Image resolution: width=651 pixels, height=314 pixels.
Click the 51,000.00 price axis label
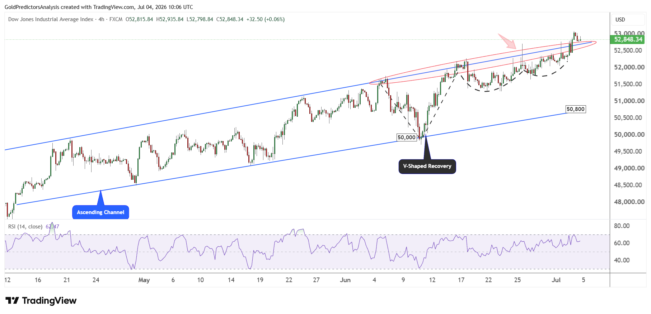(x=629, y=101)
